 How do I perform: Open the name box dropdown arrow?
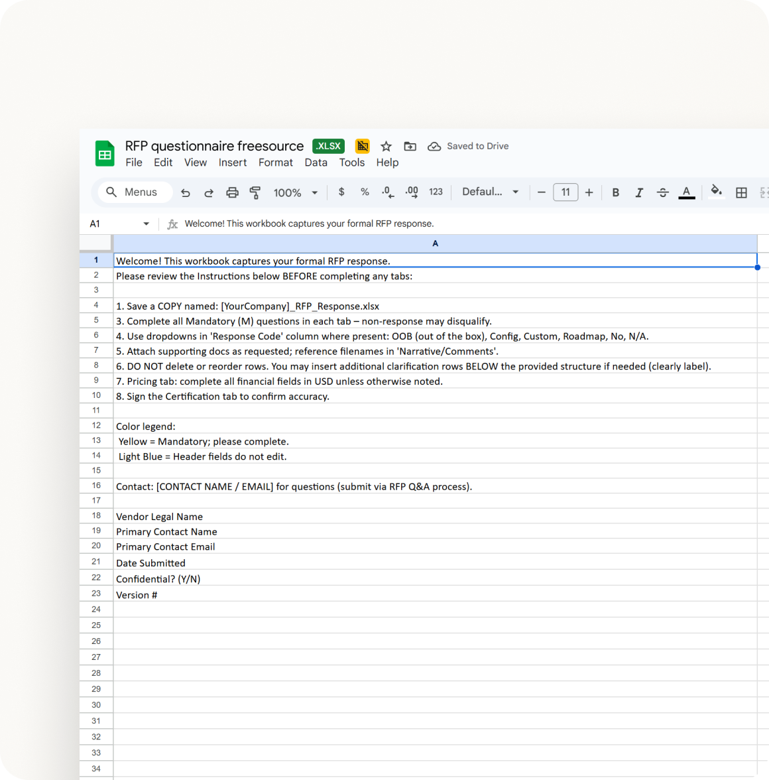146,224
